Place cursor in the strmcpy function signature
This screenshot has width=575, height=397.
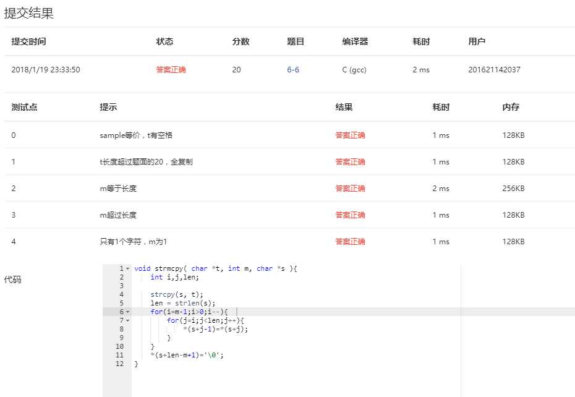(x=216, y=268)
